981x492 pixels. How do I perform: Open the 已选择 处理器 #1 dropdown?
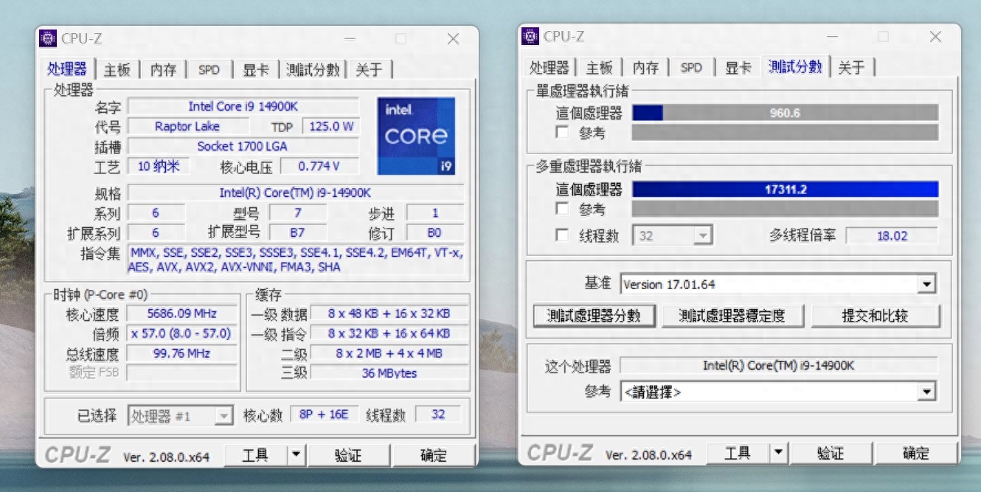point(181,416)
